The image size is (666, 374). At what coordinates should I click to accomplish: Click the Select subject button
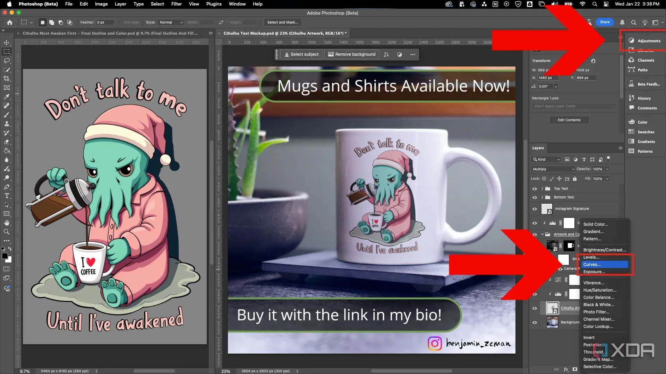(301, 54)
